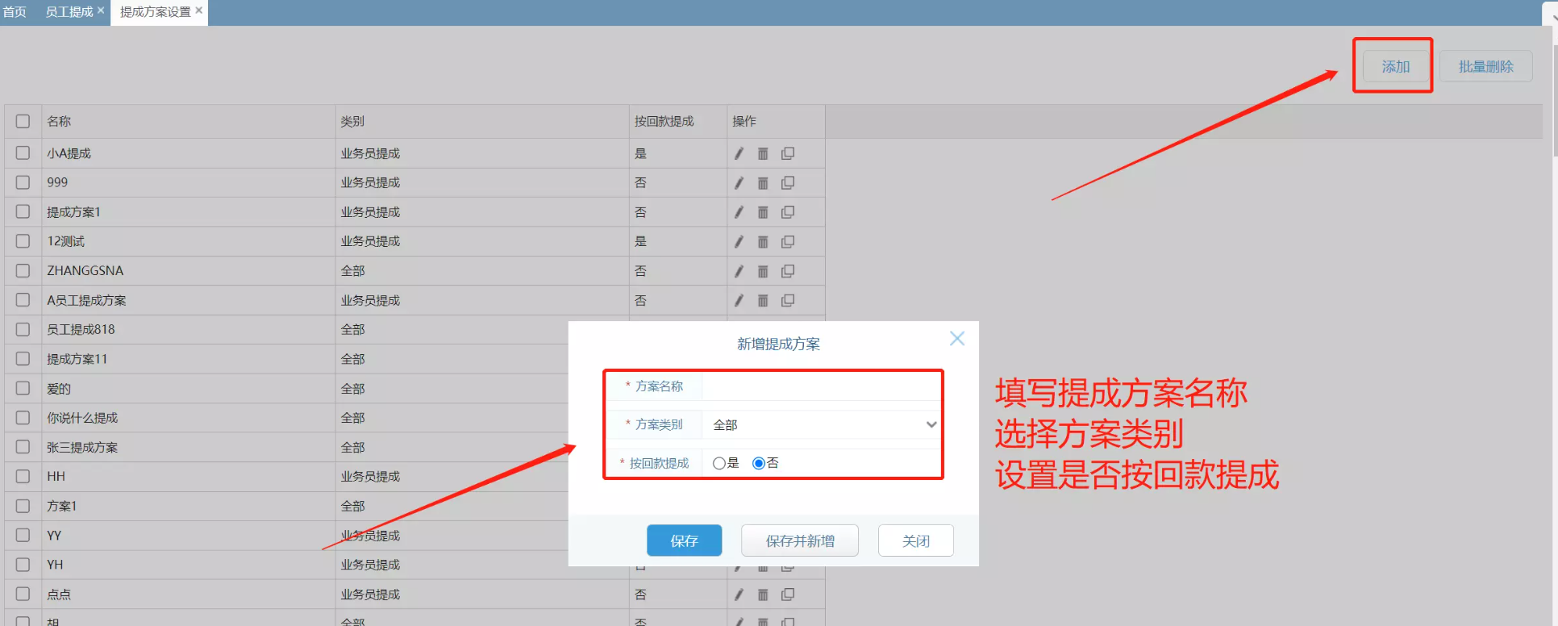1558x626 pixels.
Task: Select the 是 radio for 按回款提成
Action: pyautogui.click(x=719, y=463)
